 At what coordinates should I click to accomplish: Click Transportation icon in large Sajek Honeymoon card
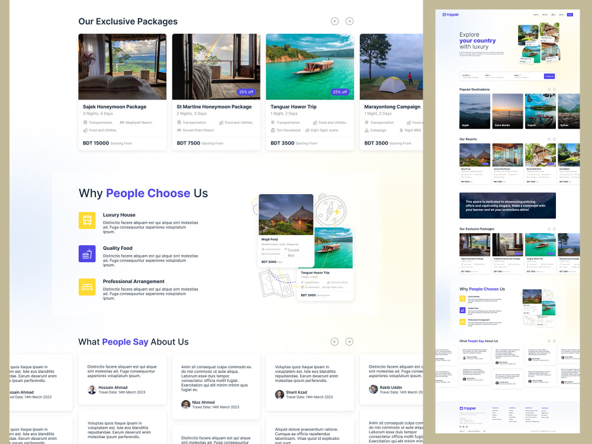click(85, 123)
